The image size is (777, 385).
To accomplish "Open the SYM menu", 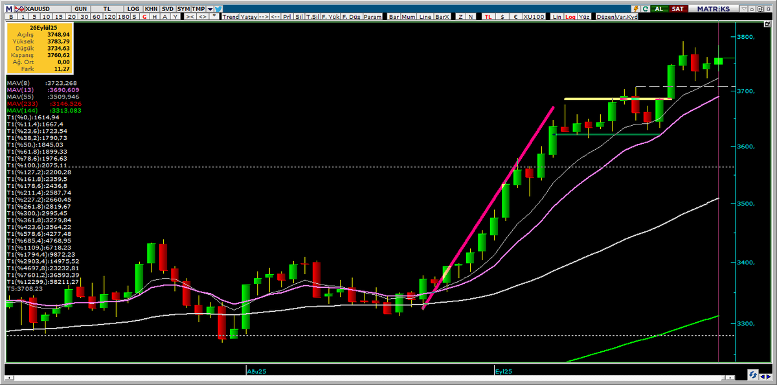I will [184, 9].
